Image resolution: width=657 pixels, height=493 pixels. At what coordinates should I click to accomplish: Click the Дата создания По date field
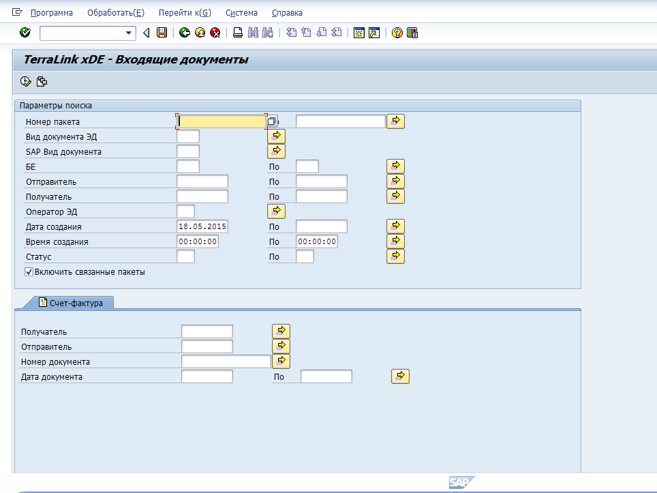pos(322,227)
